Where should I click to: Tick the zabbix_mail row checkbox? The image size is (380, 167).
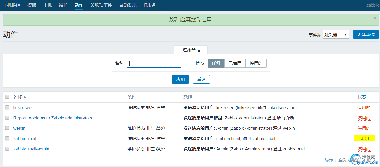(x=7, y=138)
